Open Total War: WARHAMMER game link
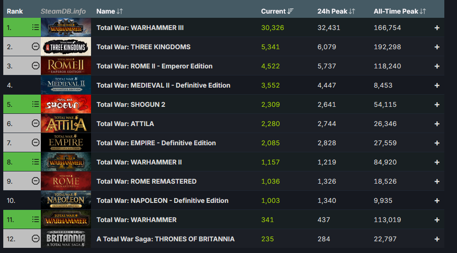The image size is (457, 253). click(137, 220)
